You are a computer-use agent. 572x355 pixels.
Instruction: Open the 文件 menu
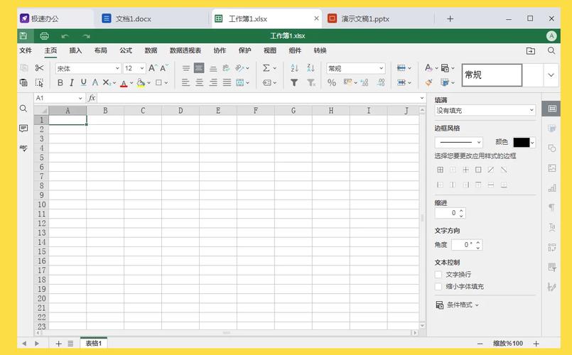coord(26,50)
